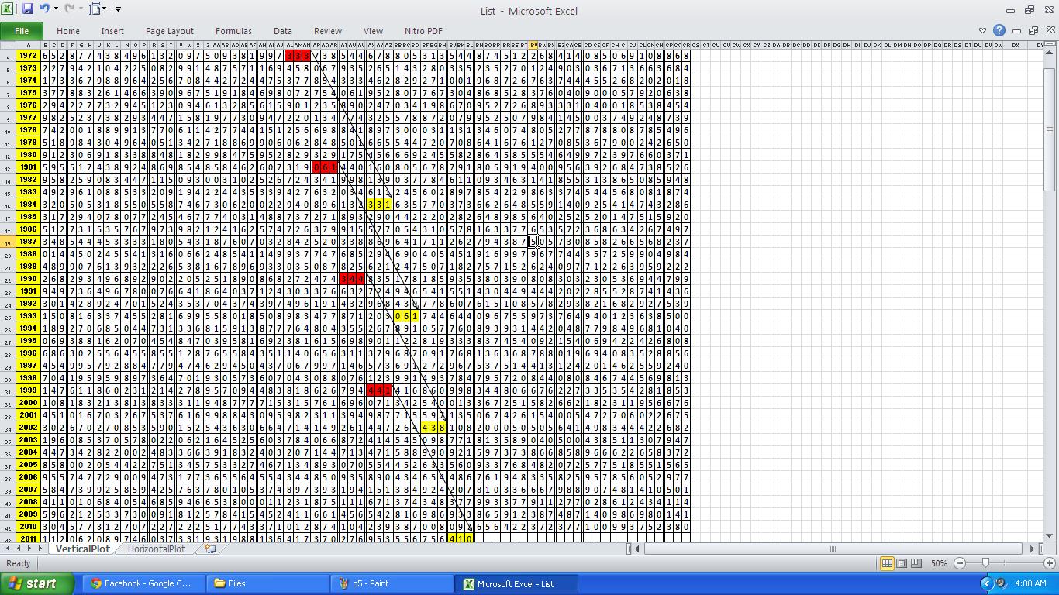Image resolution: width=1059 pixels, height=595 pixels.
Task: Switch to the HorizontalPlot sheet tab
Action: coord(156,549)
